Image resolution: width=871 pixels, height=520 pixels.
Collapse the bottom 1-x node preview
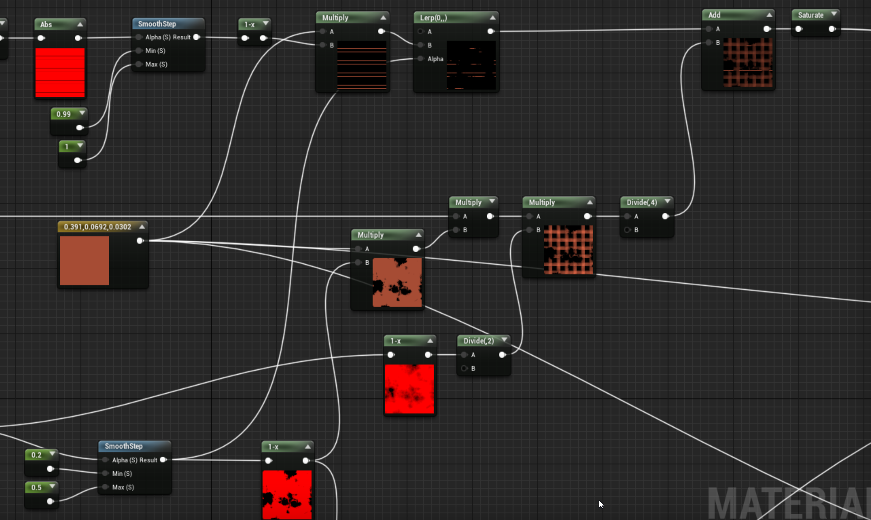point(308,446)
